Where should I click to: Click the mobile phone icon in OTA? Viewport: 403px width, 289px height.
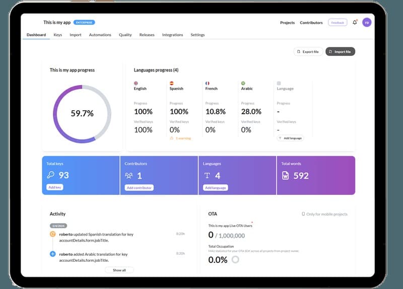[x=303, y=214]
